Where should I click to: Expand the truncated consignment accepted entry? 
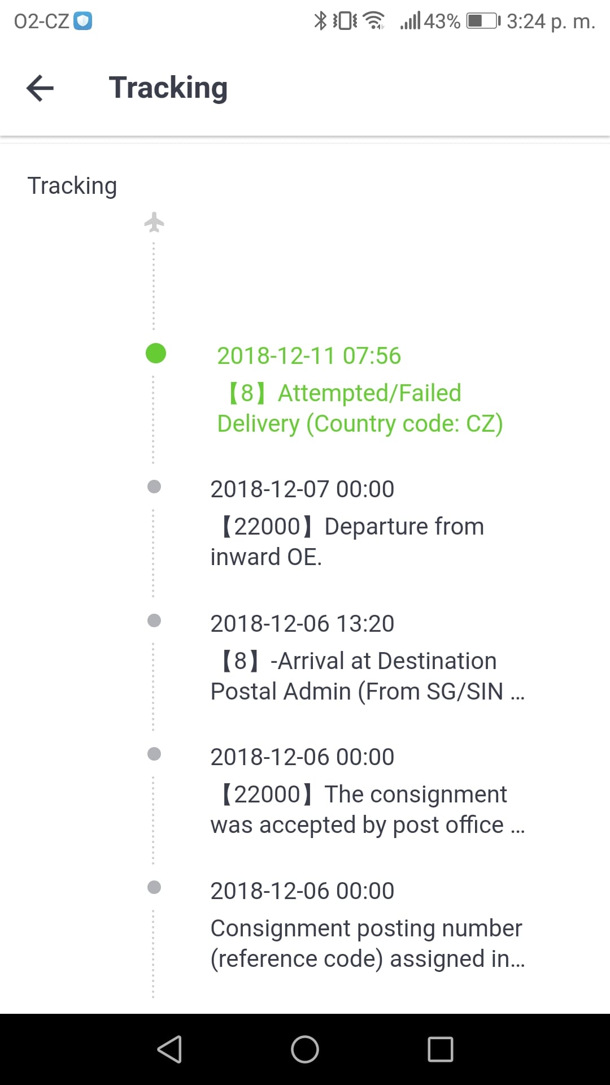367,809
